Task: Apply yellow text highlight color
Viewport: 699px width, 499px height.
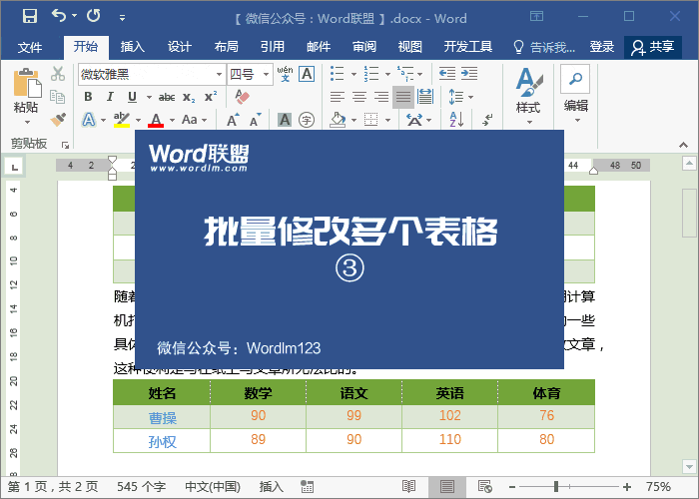Action: pyautogui.click(x=121, y=120)
